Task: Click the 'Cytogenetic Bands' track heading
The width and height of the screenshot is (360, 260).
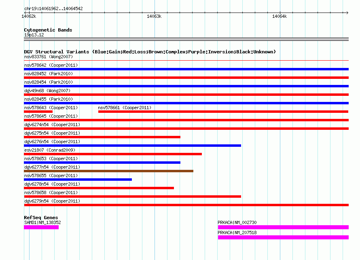Action: [48, 30]
